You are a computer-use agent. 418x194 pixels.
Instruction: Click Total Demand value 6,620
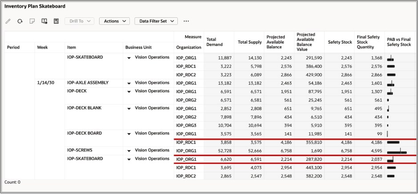[226, 159]
